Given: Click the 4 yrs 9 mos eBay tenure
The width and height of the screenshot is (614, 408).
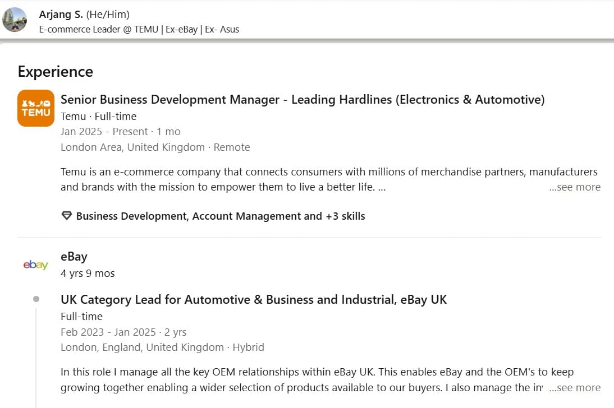Looking at the screenshot, I should tap(88, 273).
